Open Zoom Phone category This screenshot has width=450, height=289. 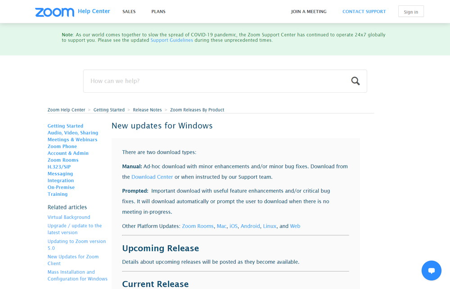click(x=62, y=146)
